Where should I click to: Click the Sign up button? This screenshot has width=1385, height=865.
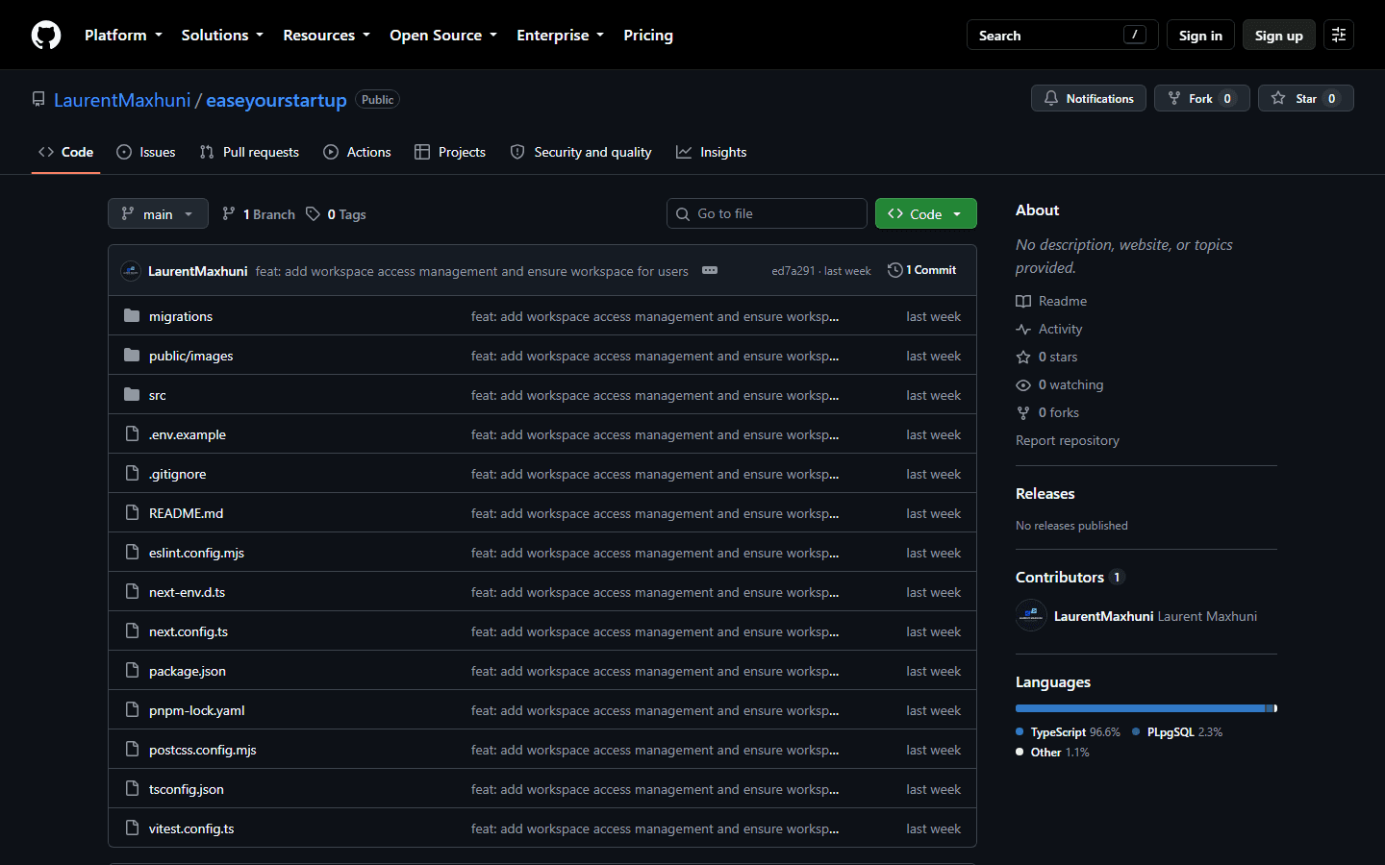click(x=1278, y=35)
